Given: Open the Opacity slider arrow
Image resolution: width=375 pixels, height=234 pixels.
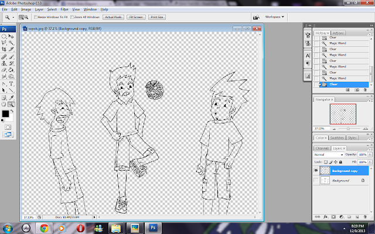Looking at the screenshot, I should click(370, 154).
